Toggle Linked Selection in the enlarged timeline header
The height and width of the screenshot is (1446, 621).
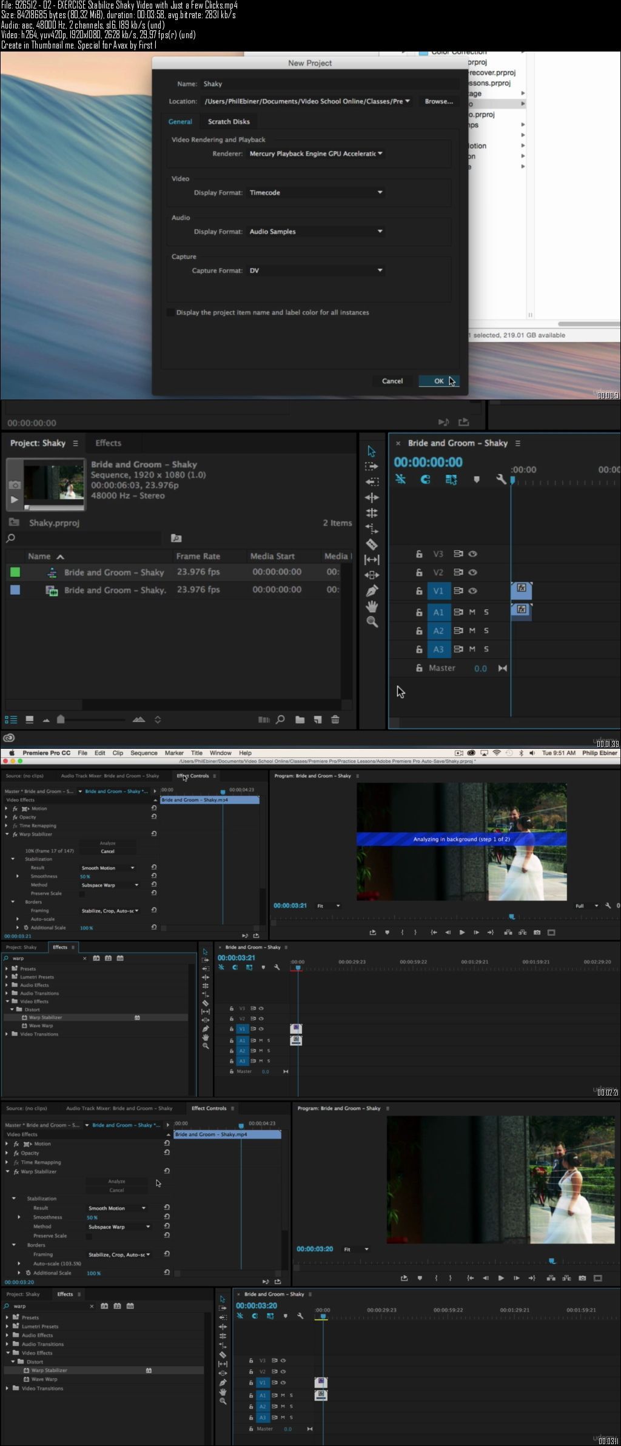[x=451, y=480]
